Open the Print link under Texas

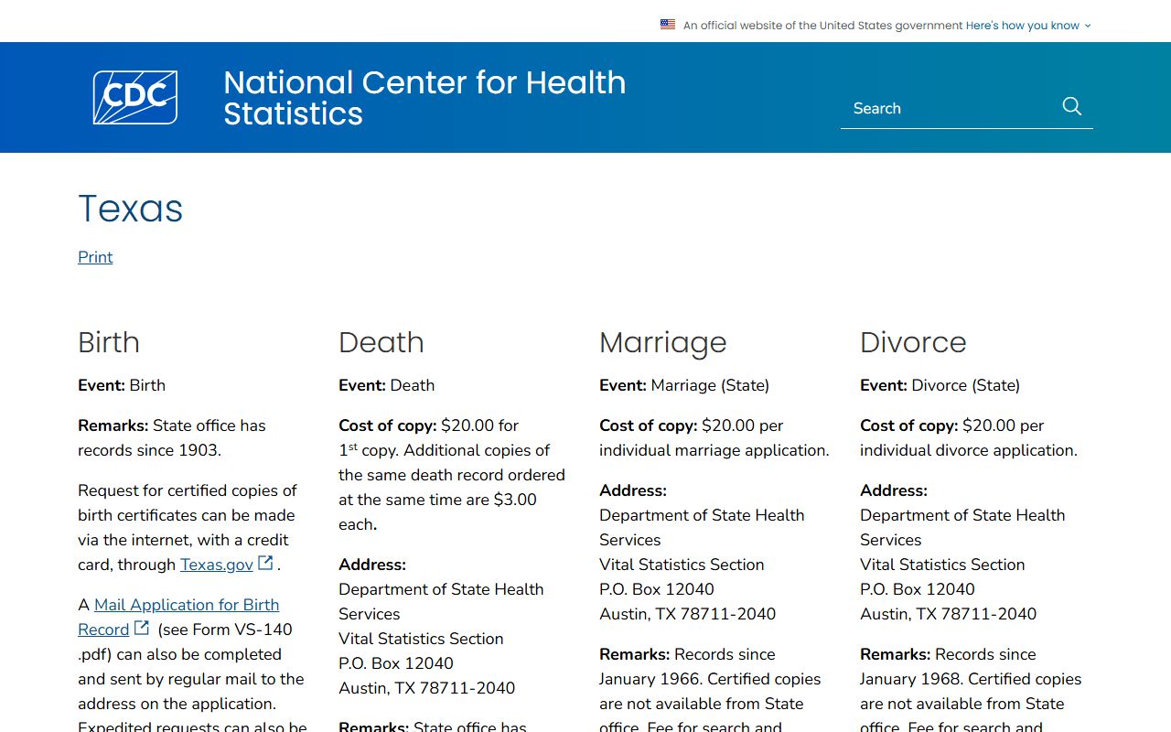tap(95, 257)
